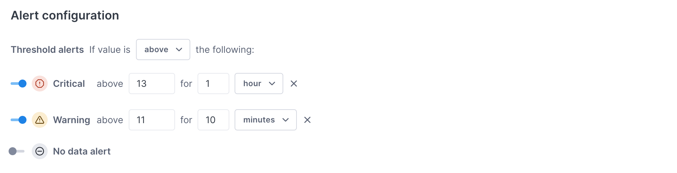Image resolution: width=677 pixels, height=173 pixels.
Task: Click the No data alert circle icon
Action: [x=40, y=151]
